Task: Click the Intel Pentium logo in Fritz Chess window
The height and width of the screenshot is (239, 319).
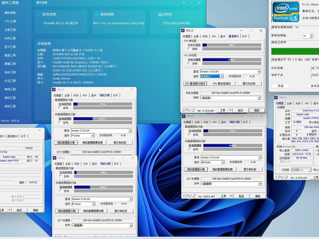Action: [x=286, y=12]
